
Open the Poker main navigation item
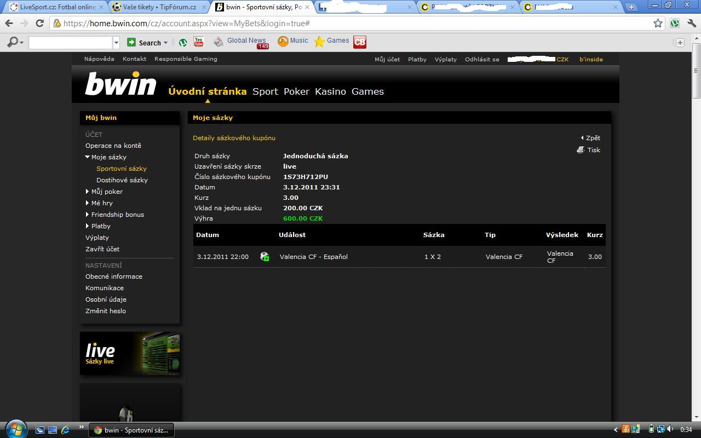[296, 91]
